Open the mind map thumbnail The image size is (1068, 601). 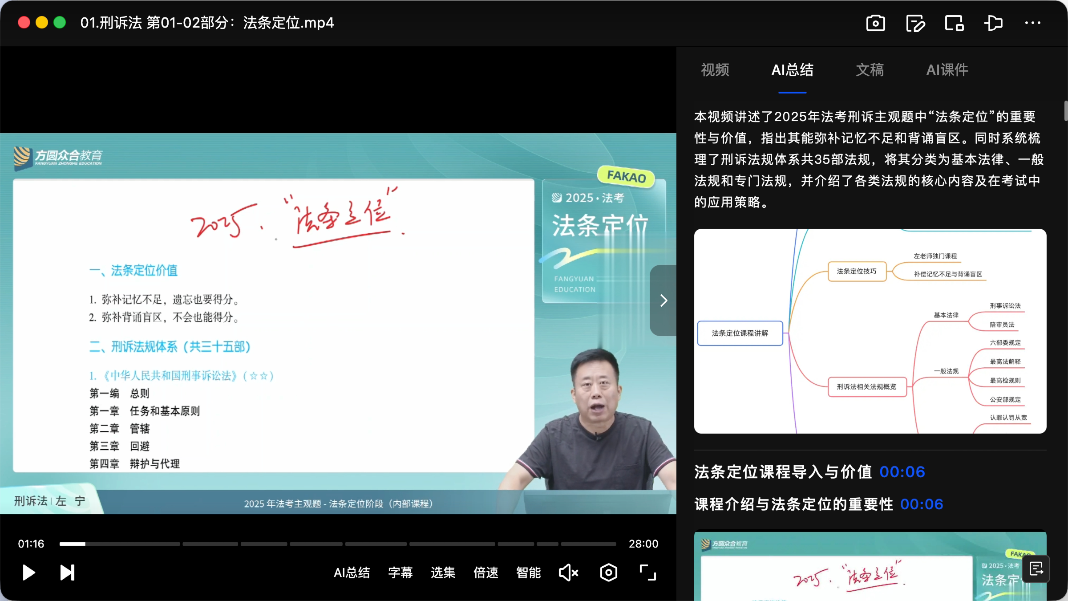click(870, 331)
